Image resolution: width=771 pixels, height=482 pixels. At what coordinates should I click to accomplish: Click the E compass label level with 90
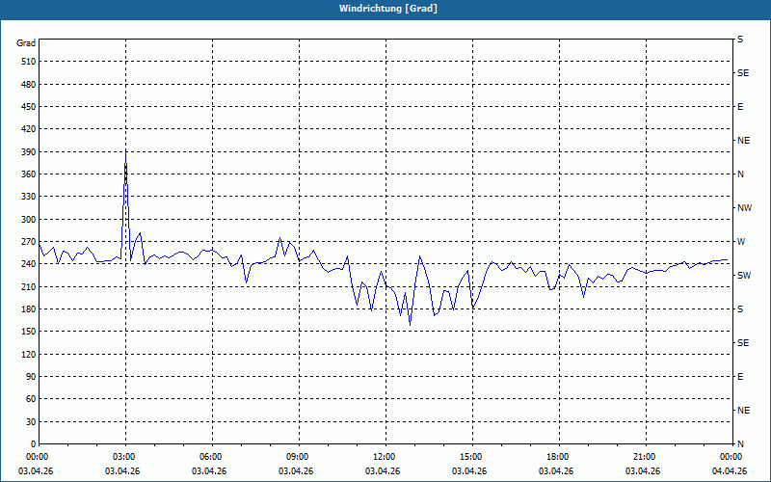pos(740,377)
